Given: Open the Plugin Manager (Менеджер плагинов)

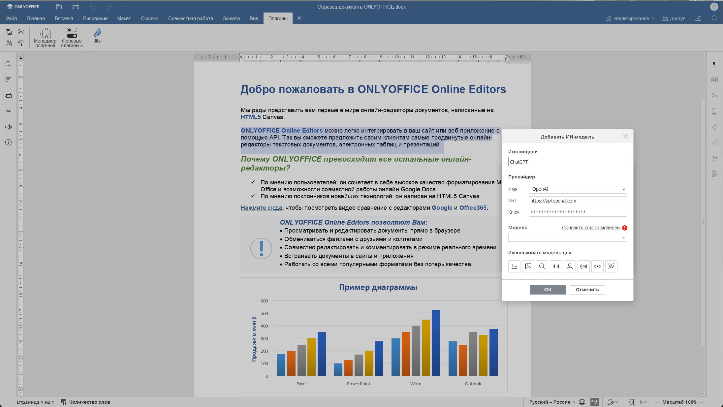Looking at the screenshot, I should 45,38.
